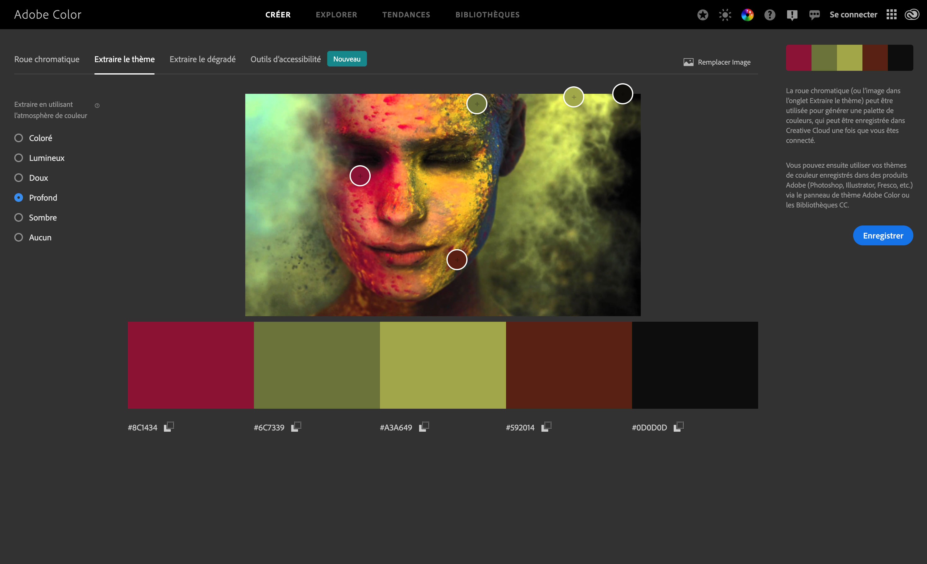Viewport: 927px width, 564px height.
Task: Open the feedback exclamation icon
Action: coord(792,14)
